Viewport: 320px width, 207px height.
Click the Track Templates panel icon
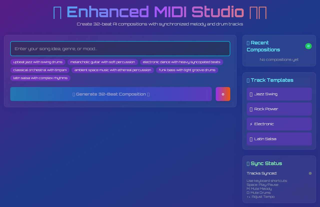248,80
